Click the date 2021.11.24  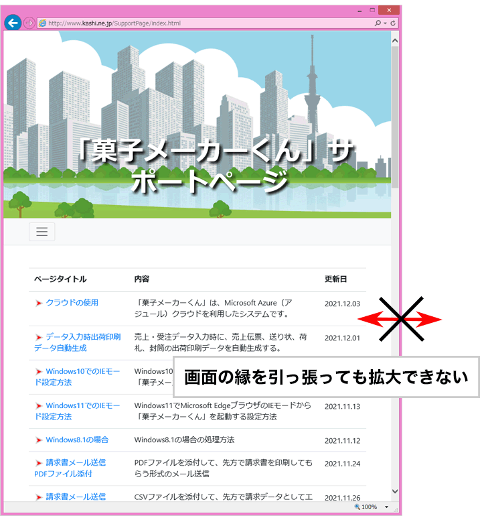(x=342, y=464)
